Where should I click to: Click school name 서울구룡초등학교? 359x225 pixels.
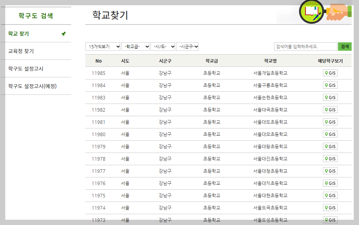click(270, 85)
